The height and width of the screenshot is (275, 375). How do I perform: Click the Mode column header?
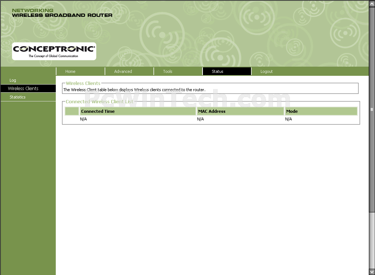click(x=321, y=111)
